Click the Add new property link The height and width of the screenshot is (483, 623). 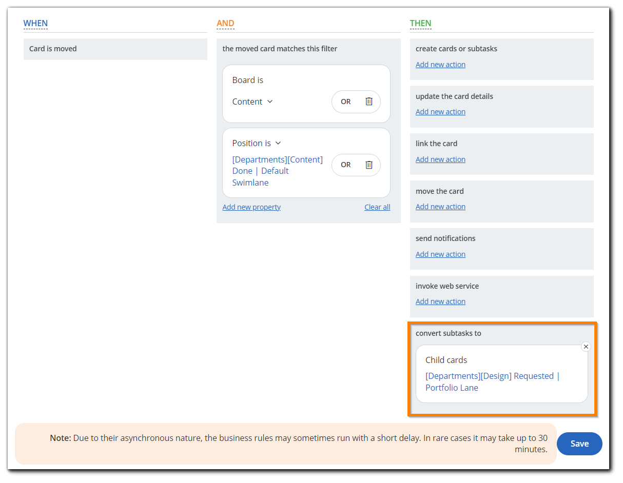251,207
